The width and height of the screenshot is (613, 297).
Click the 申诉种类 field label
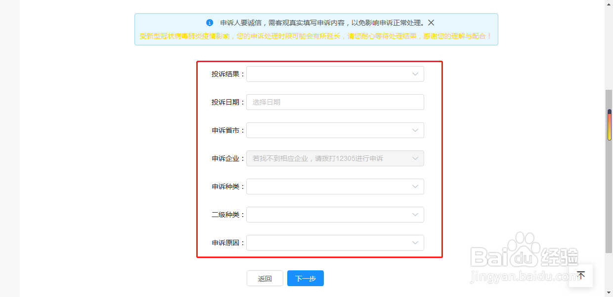pyautogui.click(x=228, y=186)
